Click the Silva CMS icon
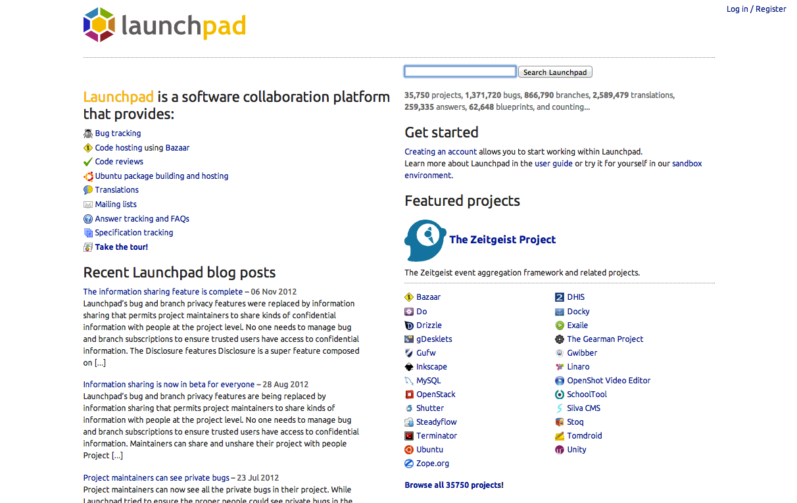 [x=560, y=408]
